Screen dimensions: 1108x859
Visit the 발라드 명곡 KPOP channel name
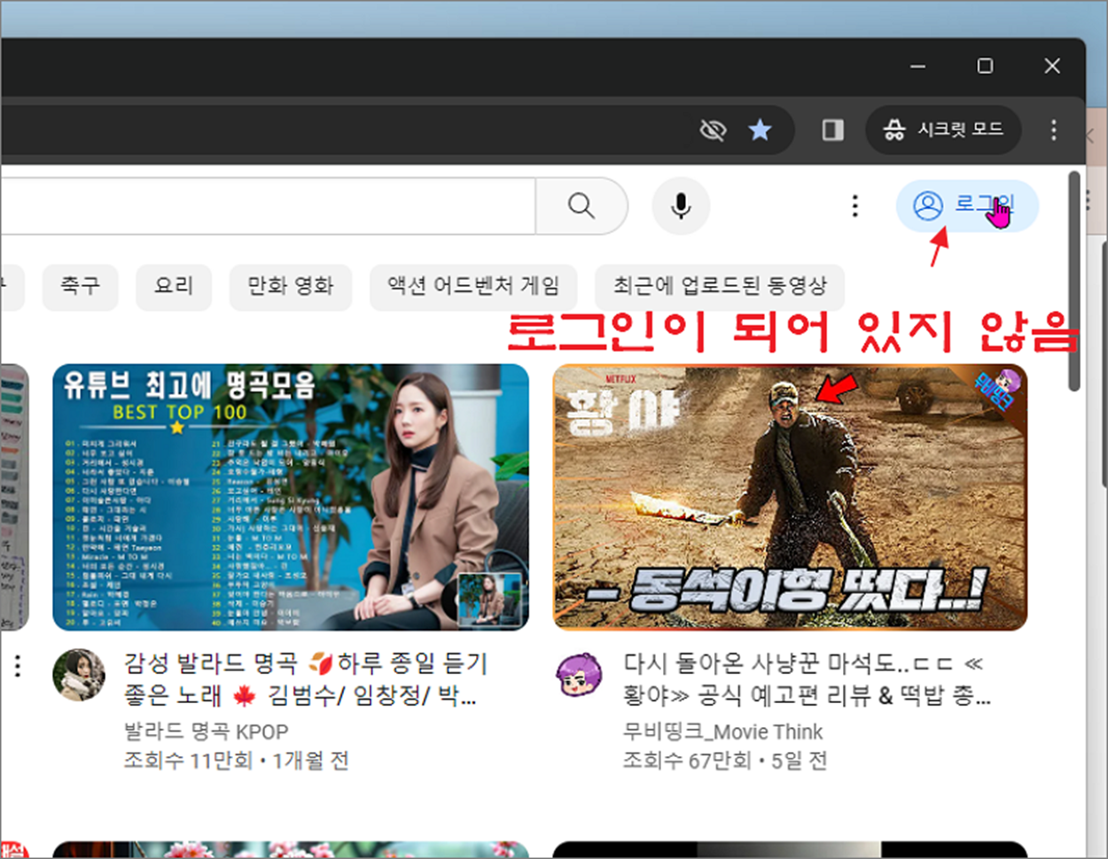[x=206, y=732]
